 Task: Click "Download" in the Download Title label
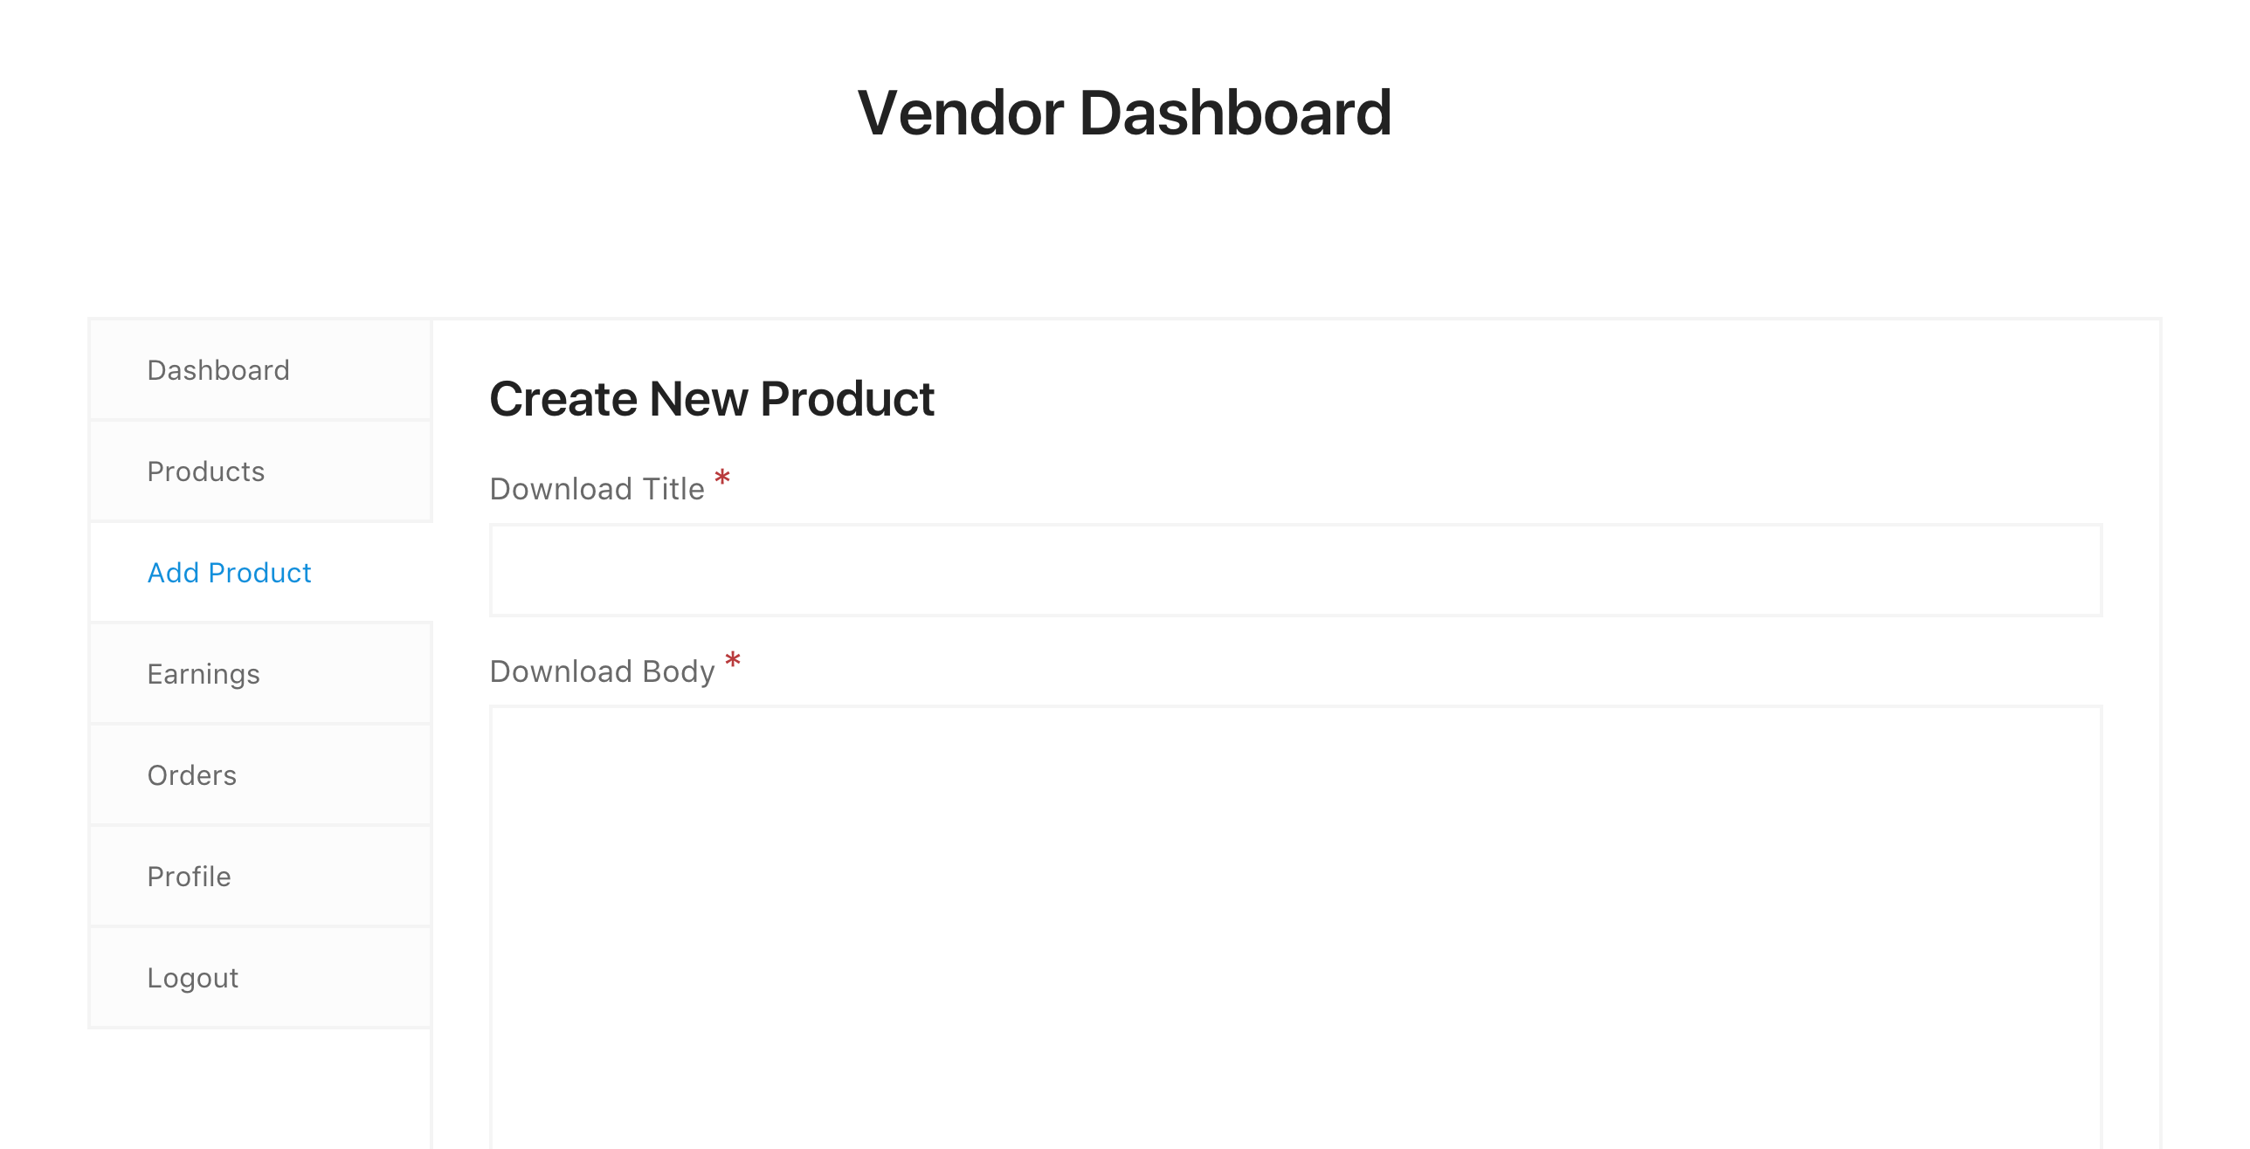pos(562,489)
